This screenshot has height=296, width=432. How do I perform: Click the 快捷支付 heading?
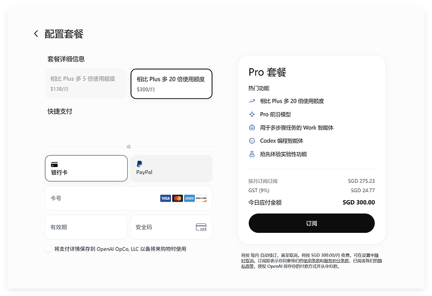(59, 111)
